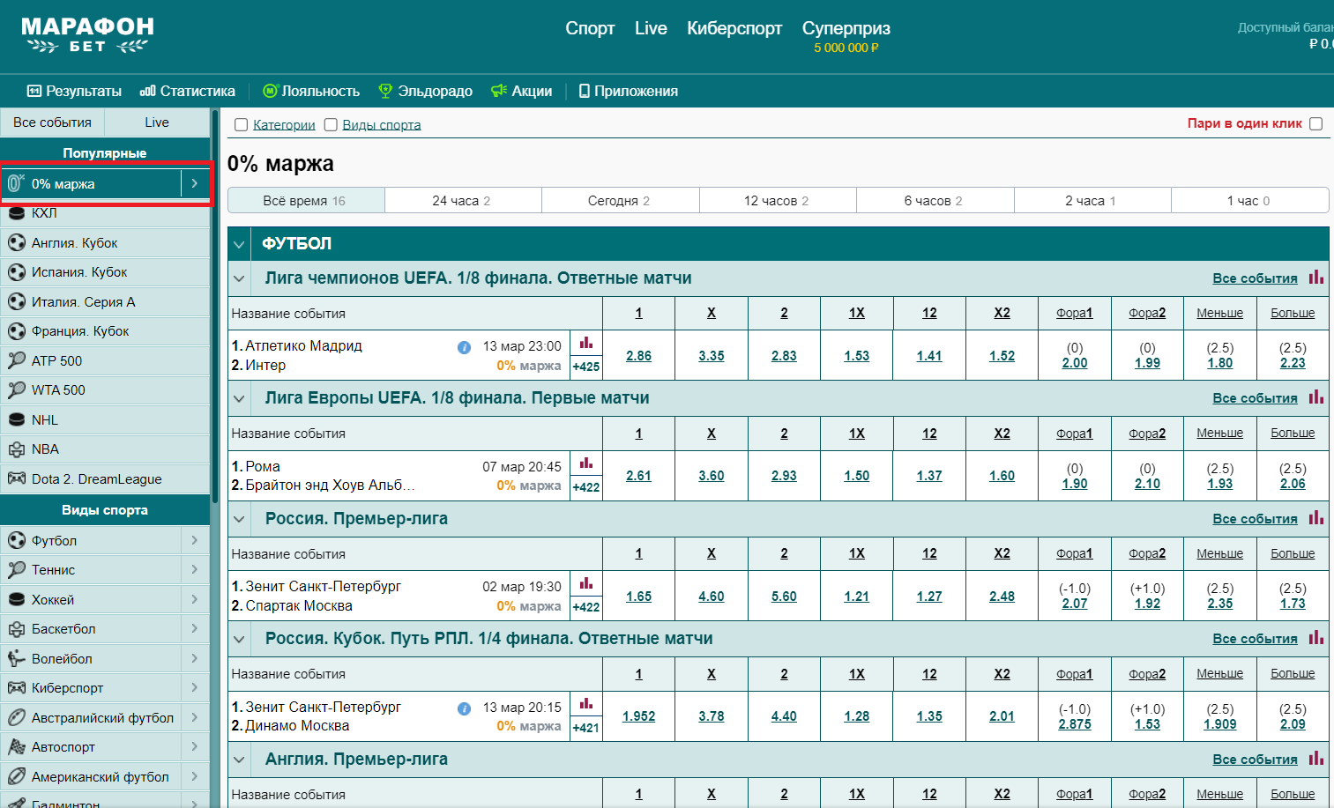Click the Марафон Бет logo
This screenshot has width=1334, height=808.
(x=88, y=35)
